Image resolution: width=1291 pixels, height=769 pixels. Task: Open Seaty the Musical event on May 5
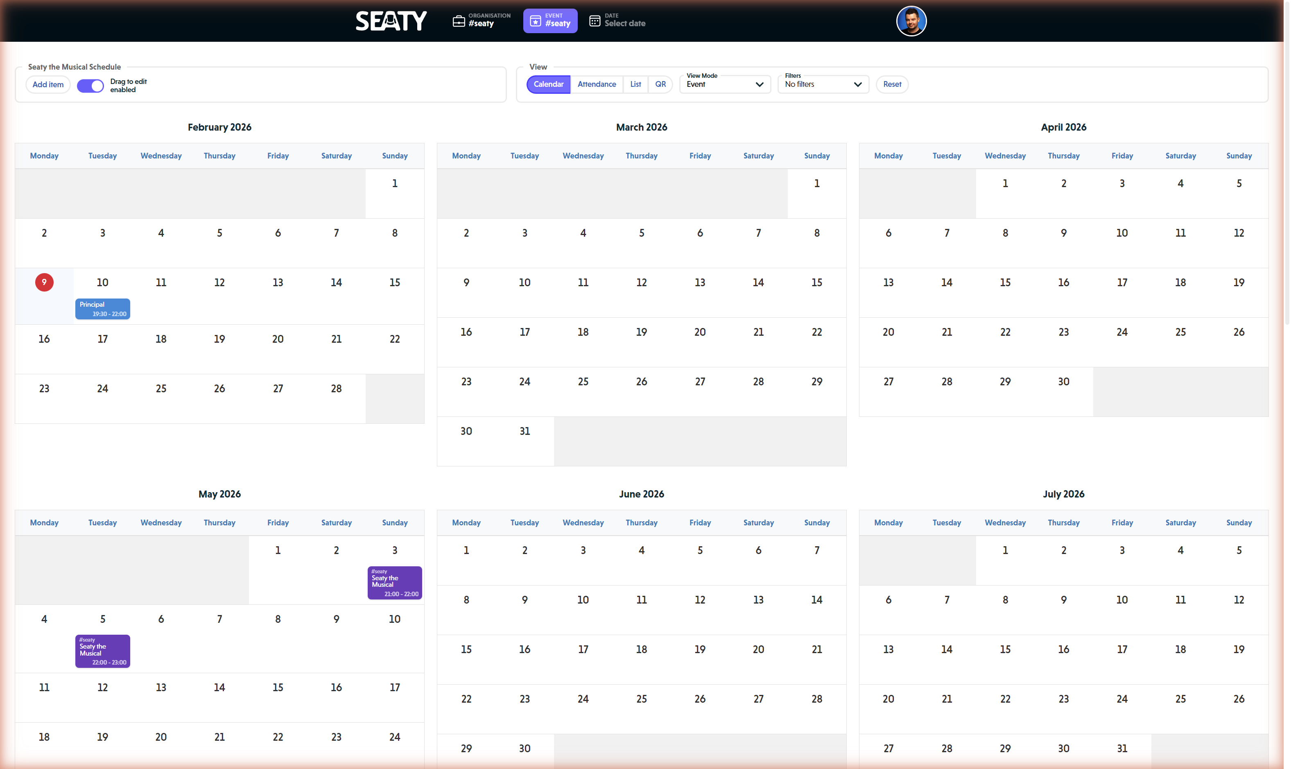(x=102, y=651)
